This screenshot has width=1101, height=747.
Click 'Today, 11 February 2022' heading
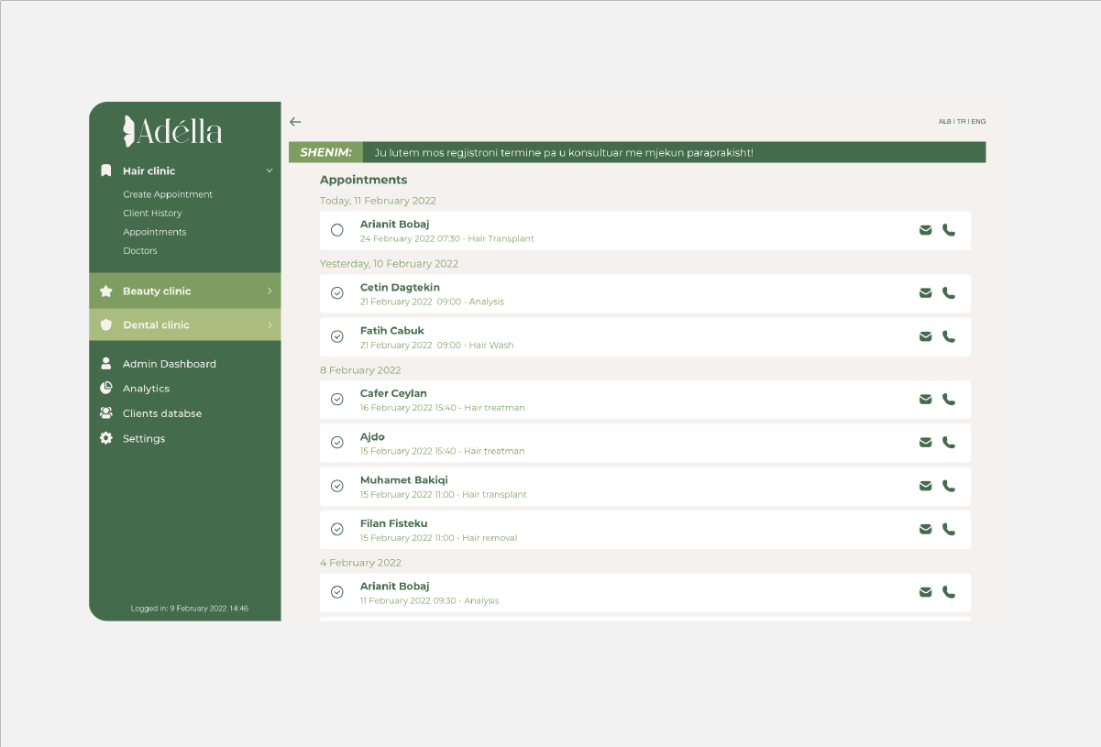pyautogui.click(x=378, y=201)
